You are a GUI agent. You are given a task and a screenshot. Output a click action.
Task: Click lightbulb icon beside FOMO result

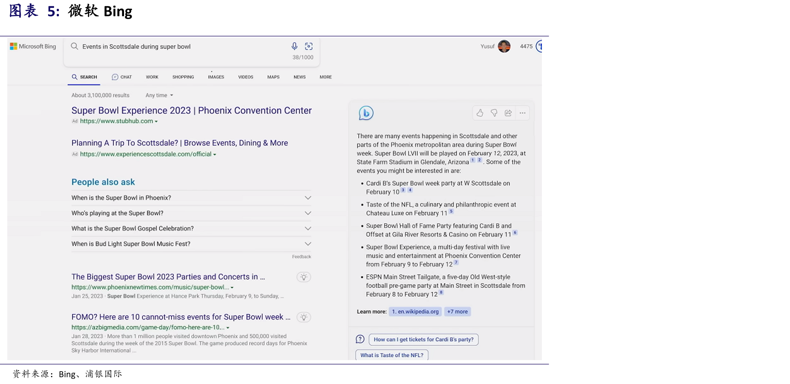pyautogui.click(x=304, y=317)
